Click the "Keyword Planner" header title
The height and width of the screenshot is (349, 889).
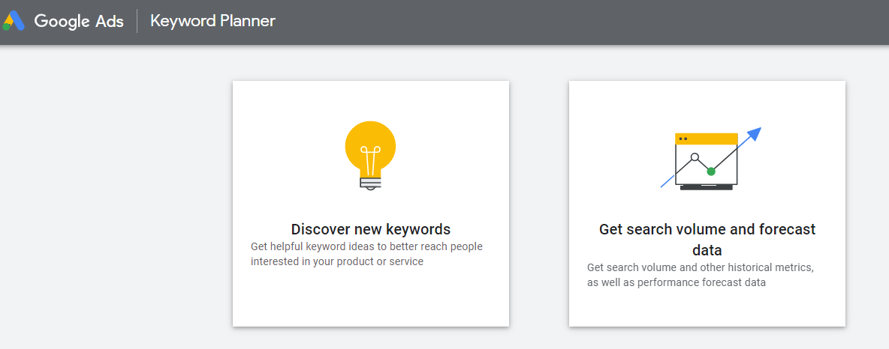coord(212,21)
